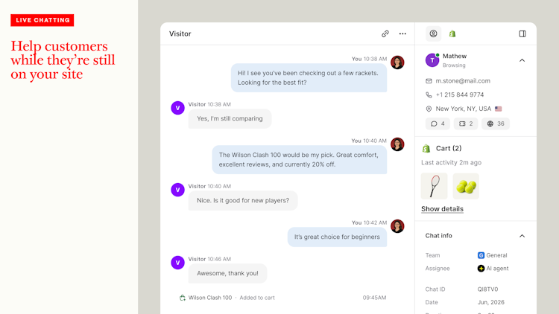Click the phone number +1 215 844 9774
Screen dimensions: 559x314
coord(460,94)
